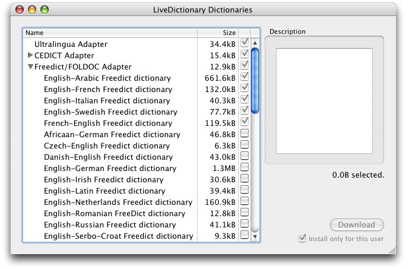The width and height of the screenshot is (409, 269).
Task: Sort the list by Name column header
Action: 110,33
